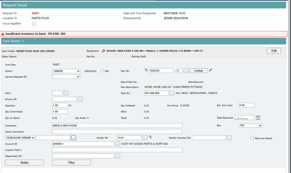Screen dimensions: 291x173
Task: Open the Files button
Action: click(71, 163)
